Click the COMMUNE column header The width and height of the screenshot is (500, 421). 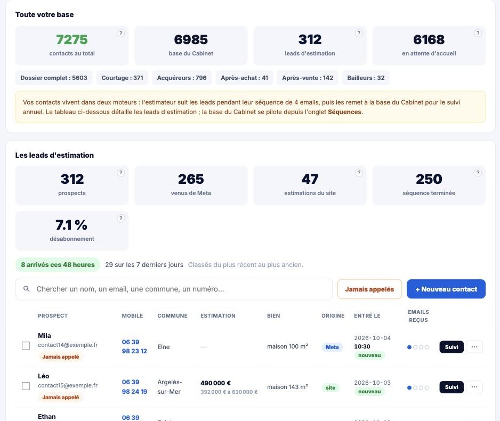[172, 316]
